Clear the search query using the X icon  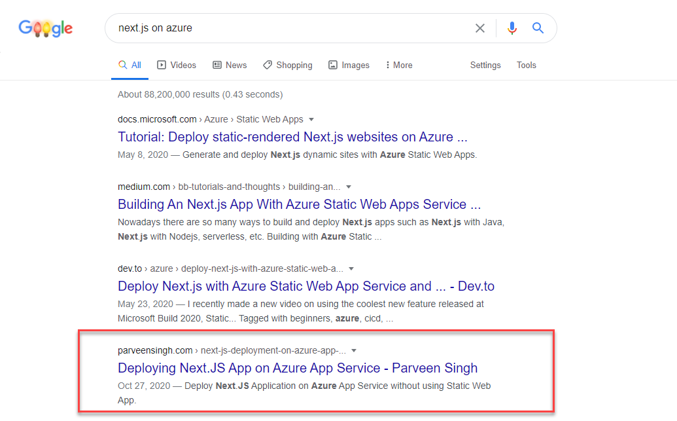[480, 27]
